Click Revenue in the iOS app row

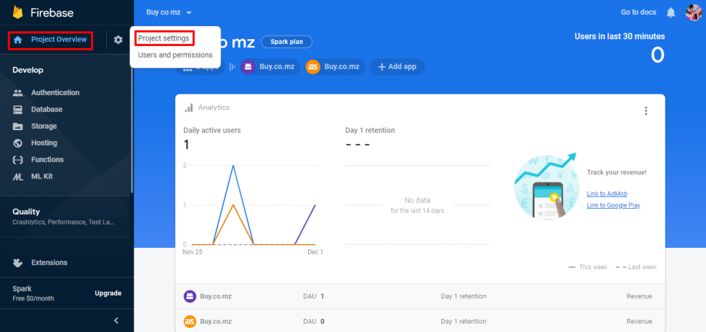point(639,321)
